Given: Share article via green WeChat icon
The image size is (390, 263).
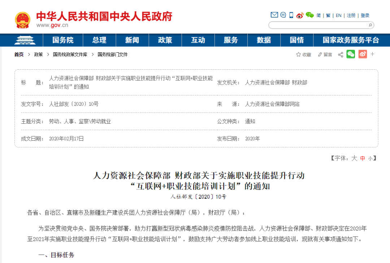Looking at the screenshot, I should (x=351, y=54).
